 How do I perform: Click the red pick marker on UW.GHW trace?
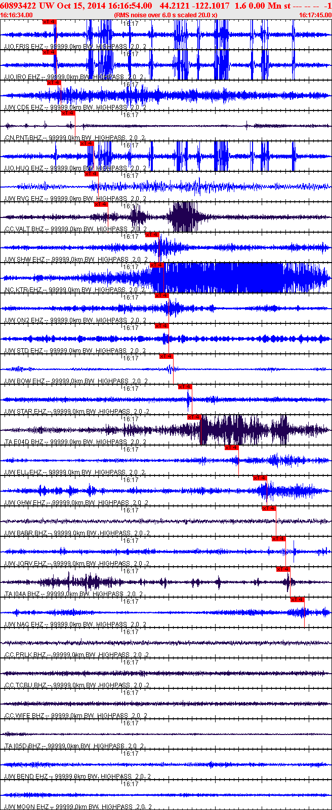coord(260,478)
